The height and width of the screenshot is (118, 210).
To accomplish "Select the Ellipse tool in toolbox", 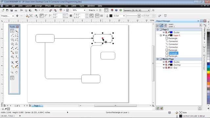I will pyautogui.click(x=12, y=39).
